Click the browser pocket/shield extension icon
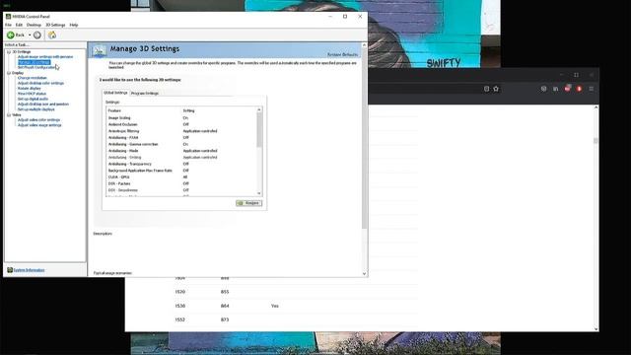Image resolution: width=631 pixels, height=355 pixels. tap(543, 89)
